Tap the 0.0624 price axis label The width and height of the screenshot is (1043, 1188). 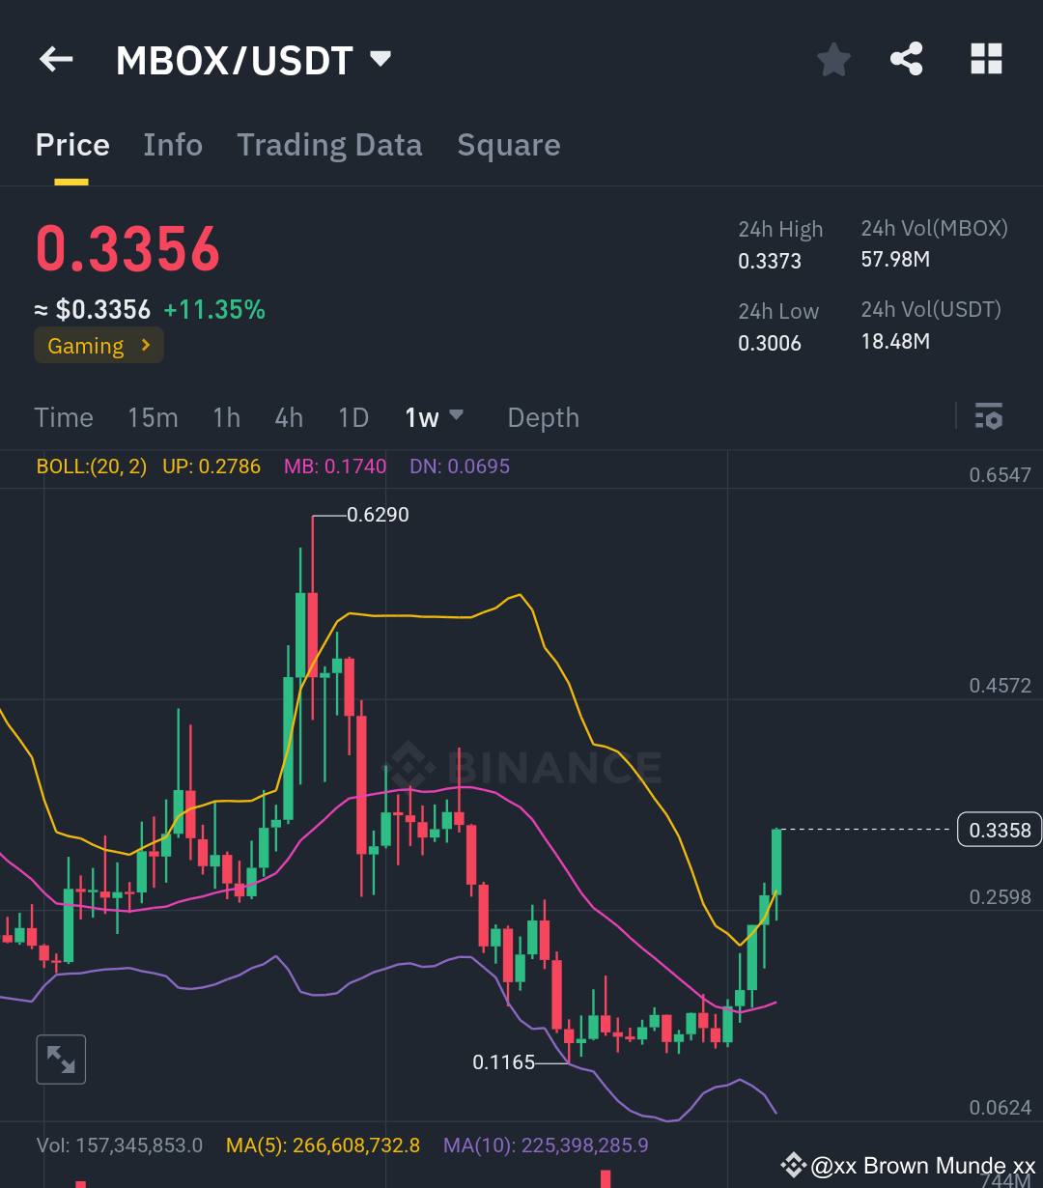coord(1001,1108)
